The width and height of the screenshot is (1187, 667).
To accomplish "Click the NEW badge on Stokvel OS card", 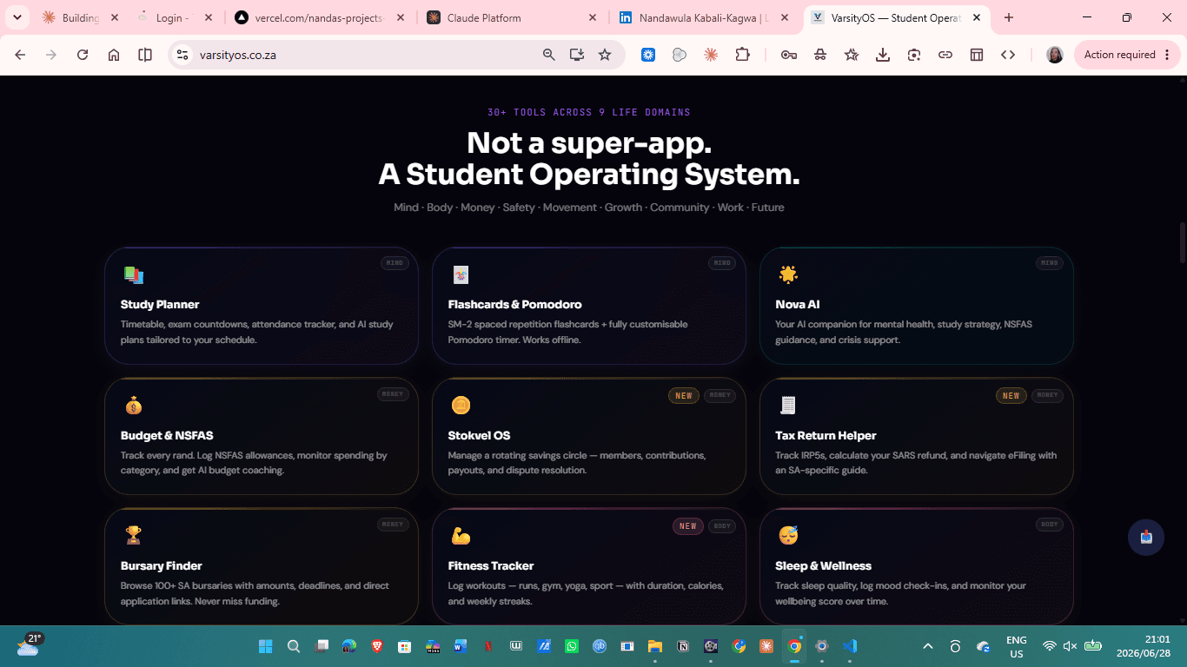I will coord(684,395).
